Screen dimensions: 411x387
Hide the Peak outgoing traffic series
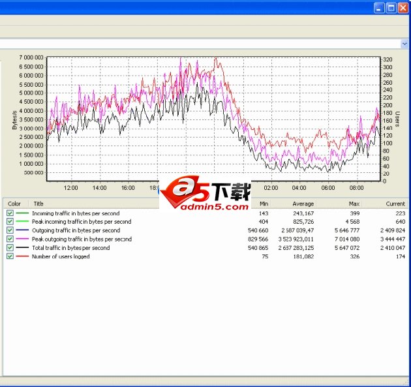tap(10, 239)
